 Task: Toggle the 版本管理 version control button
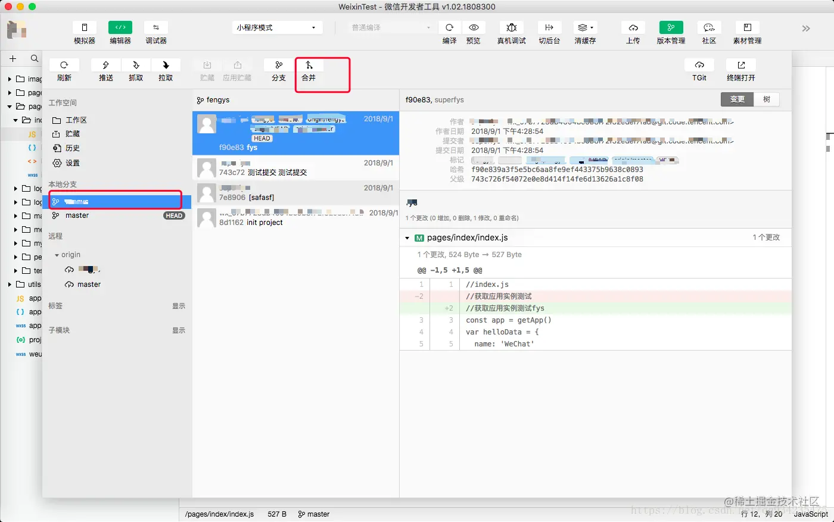coord(671,27)
